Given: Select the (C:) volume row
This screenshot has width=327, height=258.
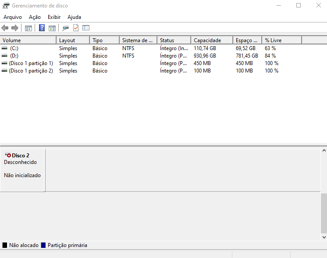Looking at the screenshot, I should coord(151,48).
